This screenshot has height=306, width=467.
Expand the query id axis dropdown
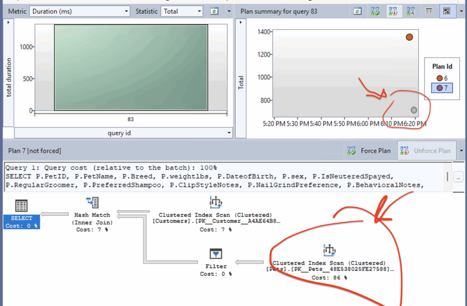(x=229, y=133)
